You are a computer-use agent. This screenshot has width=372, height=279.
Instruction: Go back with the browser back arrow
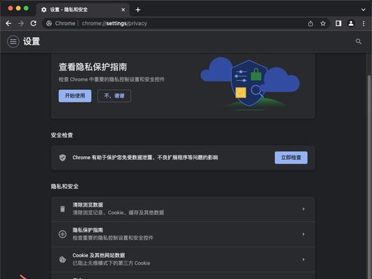point(8,23)
